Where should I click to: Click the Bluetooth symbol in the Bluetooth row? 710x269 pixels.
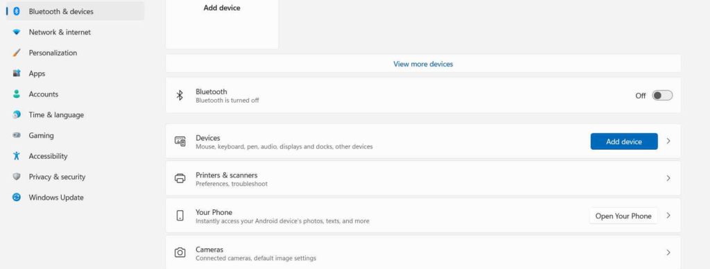pos(180,95)
